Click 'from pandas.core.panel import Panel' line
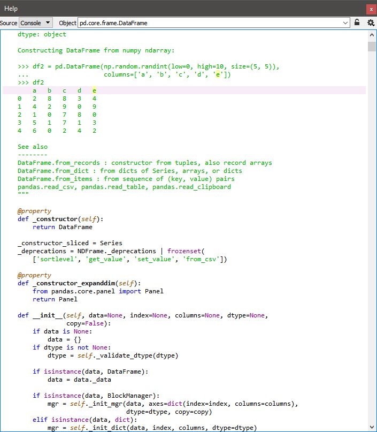The width and height of the screenshot is (377, 432). pos(98,291)
